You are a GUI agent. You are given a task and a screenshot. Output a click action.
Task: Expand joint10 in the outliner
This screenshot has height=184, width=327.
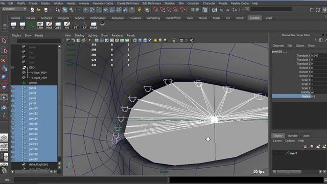coord(13,108)
